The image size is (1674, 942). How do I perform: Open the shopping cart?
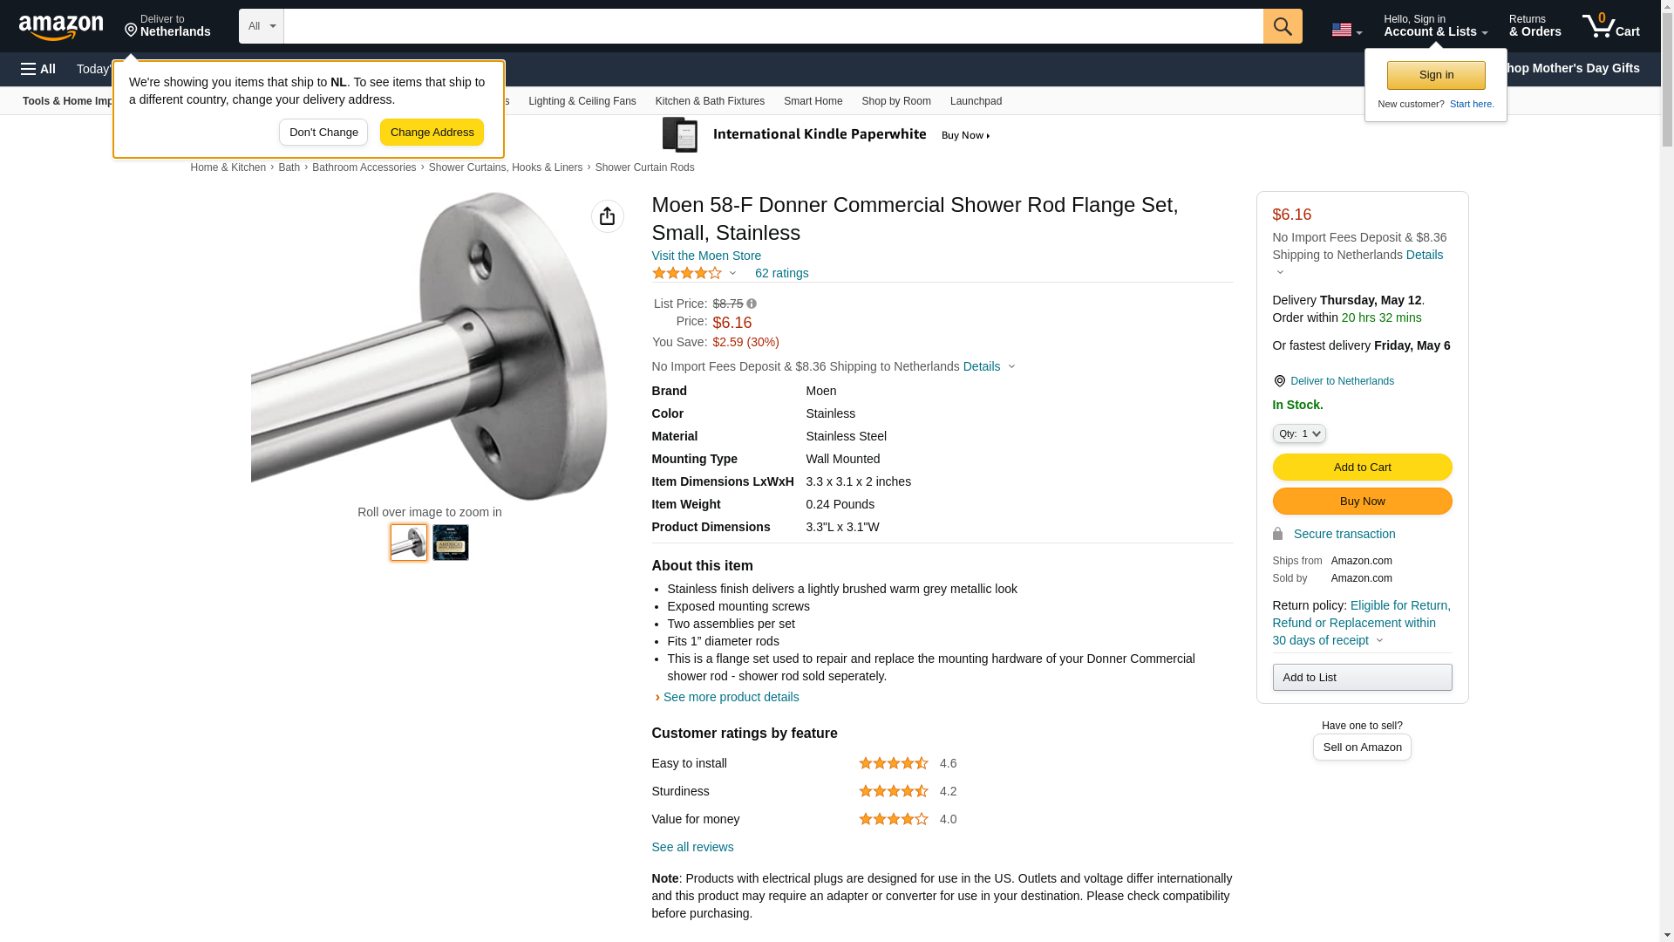1610,26
